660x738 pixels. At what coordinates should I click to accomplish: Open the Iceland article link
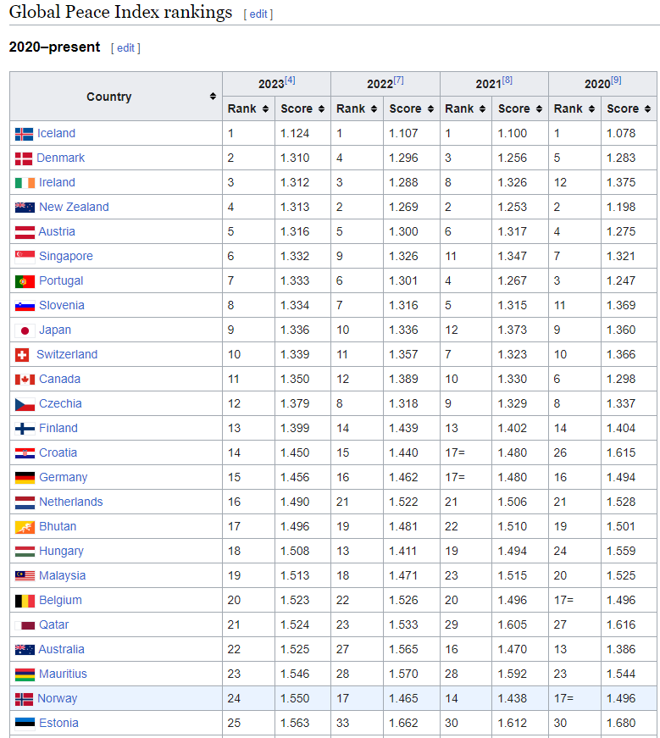pos(56,133)
